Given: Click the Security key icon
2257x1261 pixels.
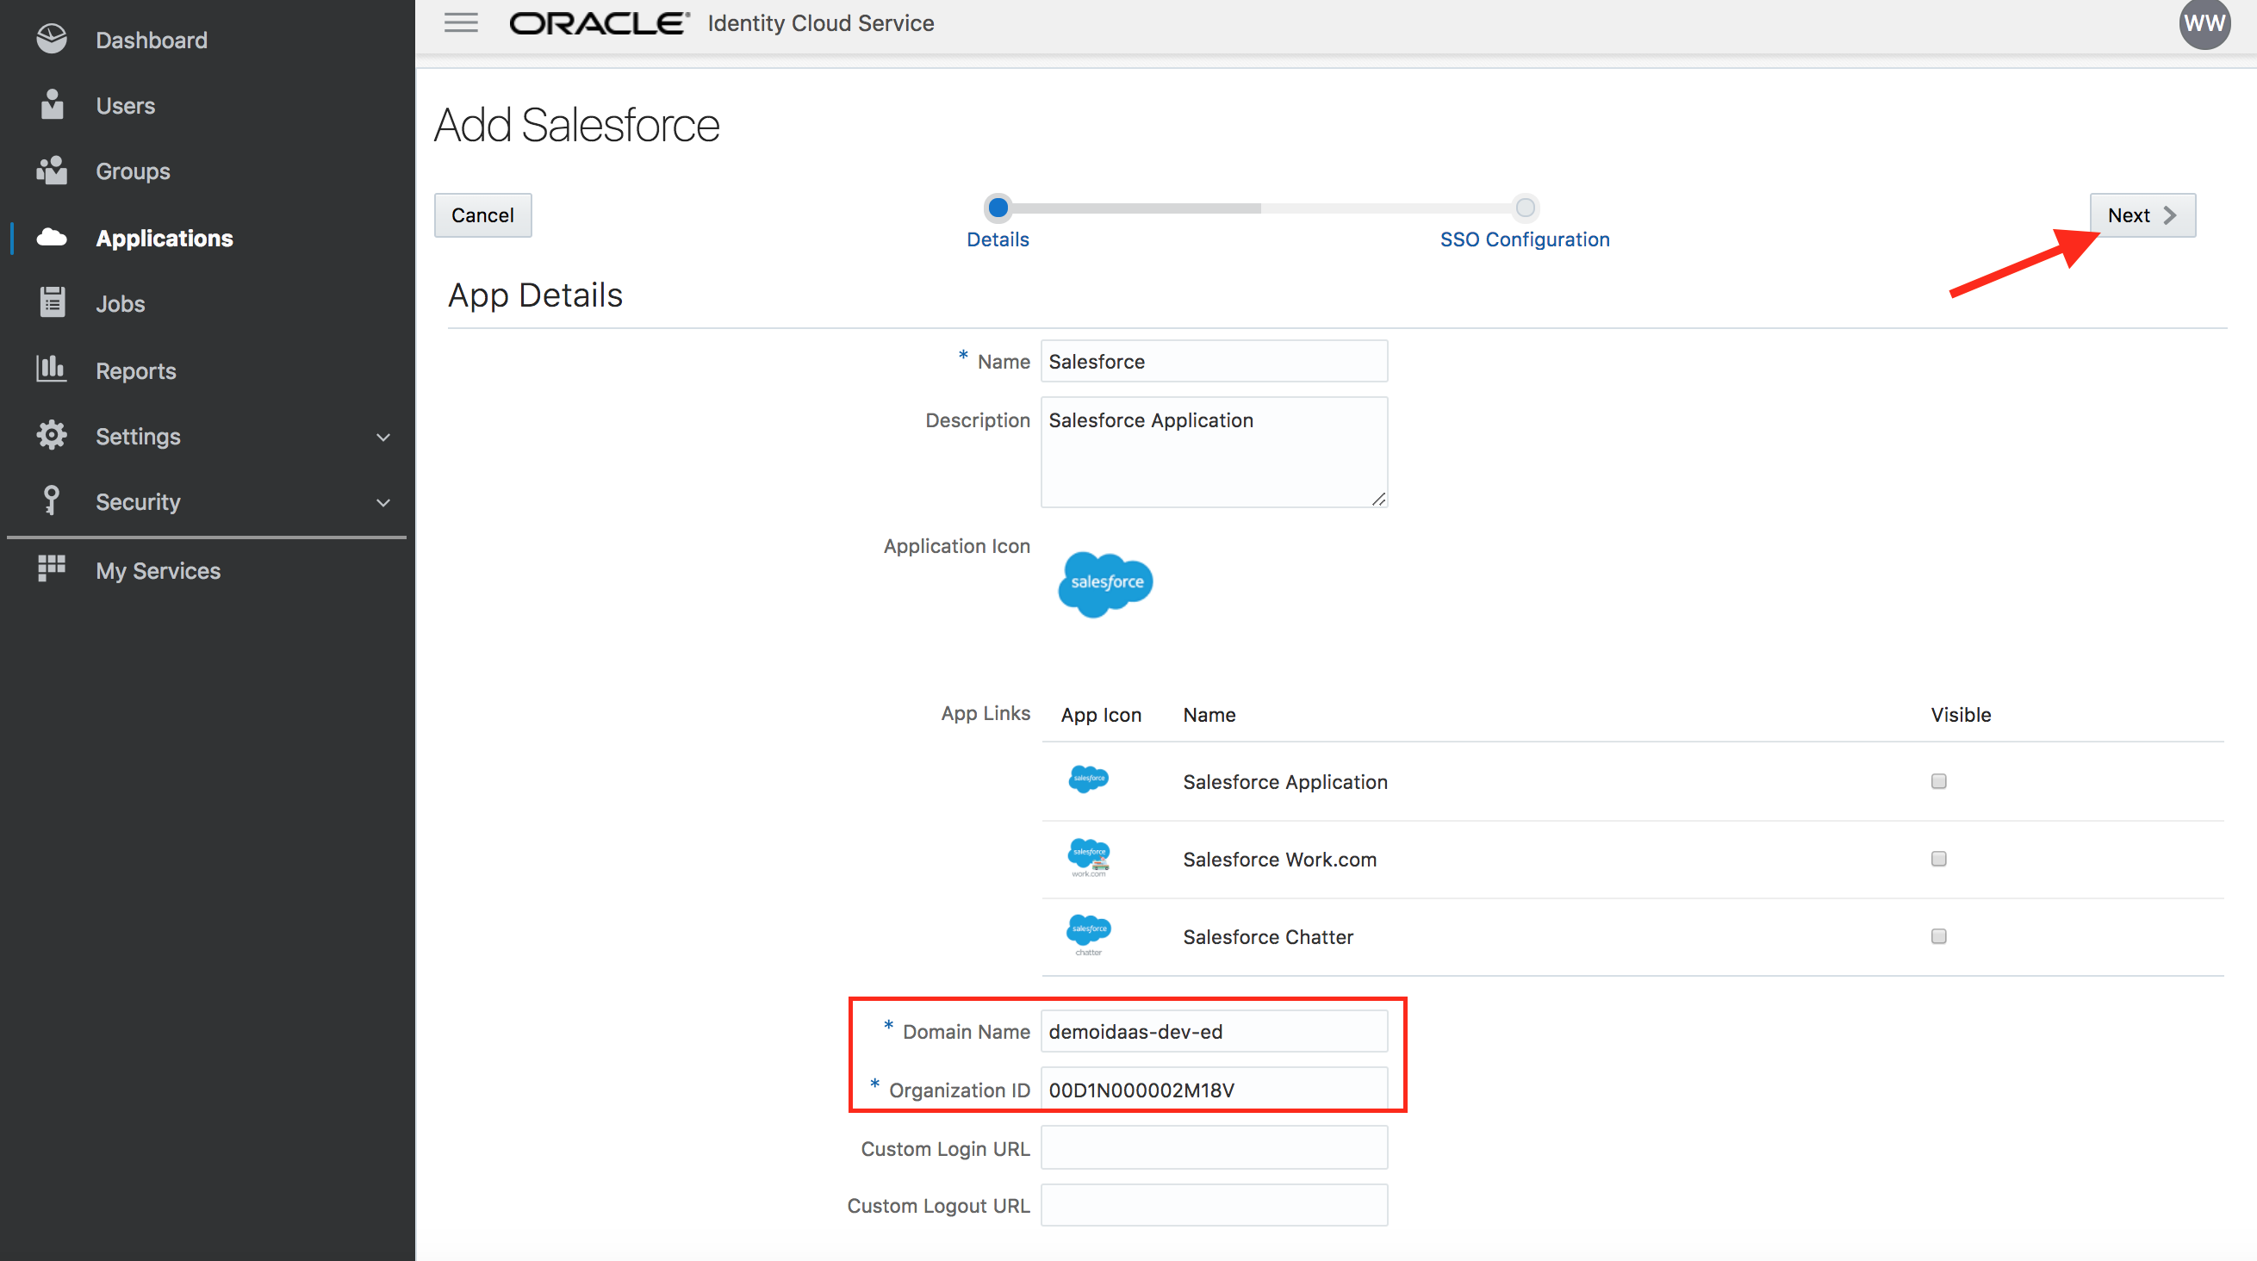Looking at the screenshot, I should click(52, 500).
